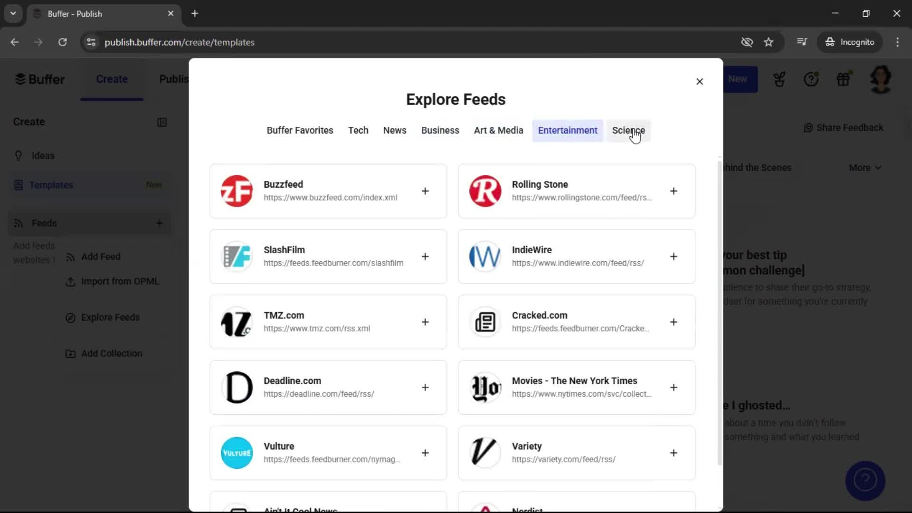Click the gift box icon in the header

(x=844, y=79)
